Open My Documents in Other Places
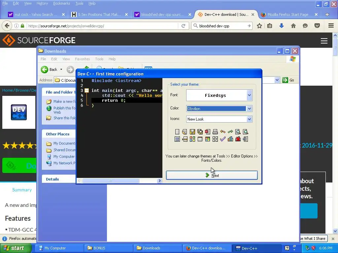Viewport: 338px width, 253px height. click(x=64, y=143)
